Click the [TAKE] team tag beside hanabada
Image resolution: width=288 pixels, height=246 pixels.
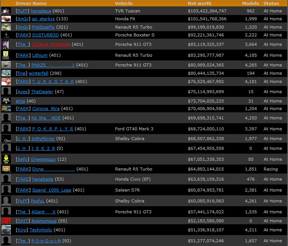23,179
